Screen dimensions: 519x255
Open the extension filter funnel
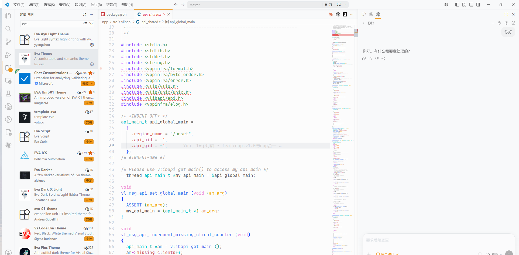click(91, 24)
